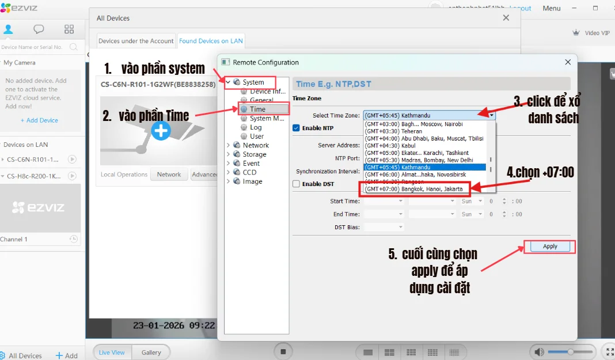Image resolution: width=615 pixels, height=360 pixels.
Task: Uncheck the Enable NTP checkbox
Action: click(x=297, y=128)
